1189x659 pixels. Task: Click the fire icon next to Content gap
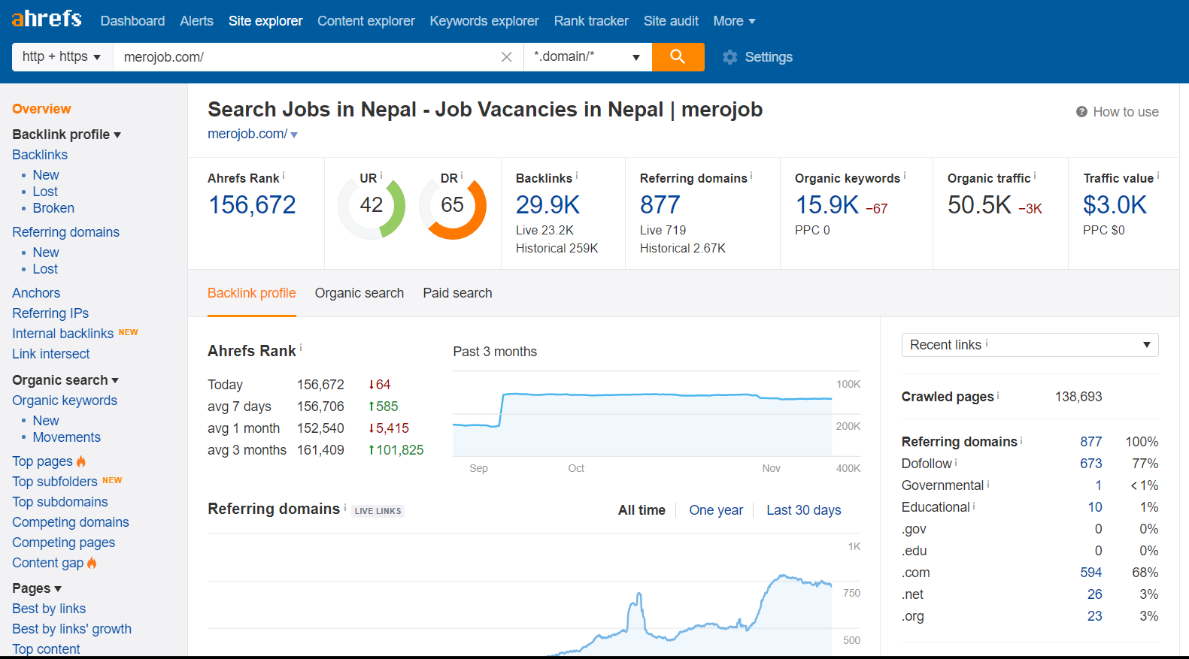pos(92,563)
